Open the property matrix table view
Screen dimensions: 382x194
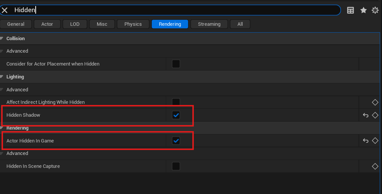pyautogui.click(x=351, y=10)
